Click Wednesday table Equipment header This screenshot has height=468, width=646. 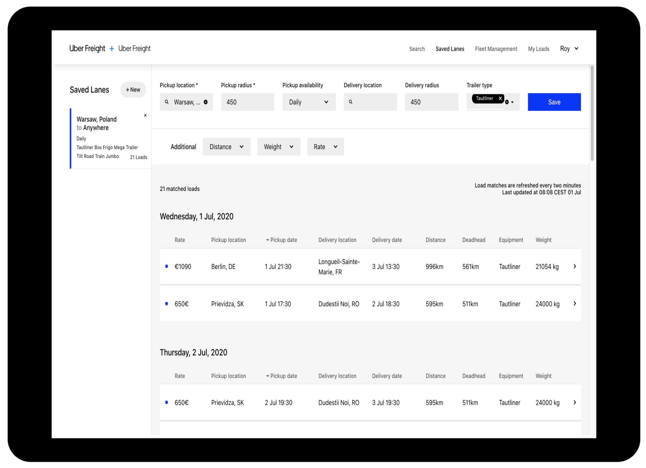511,240
